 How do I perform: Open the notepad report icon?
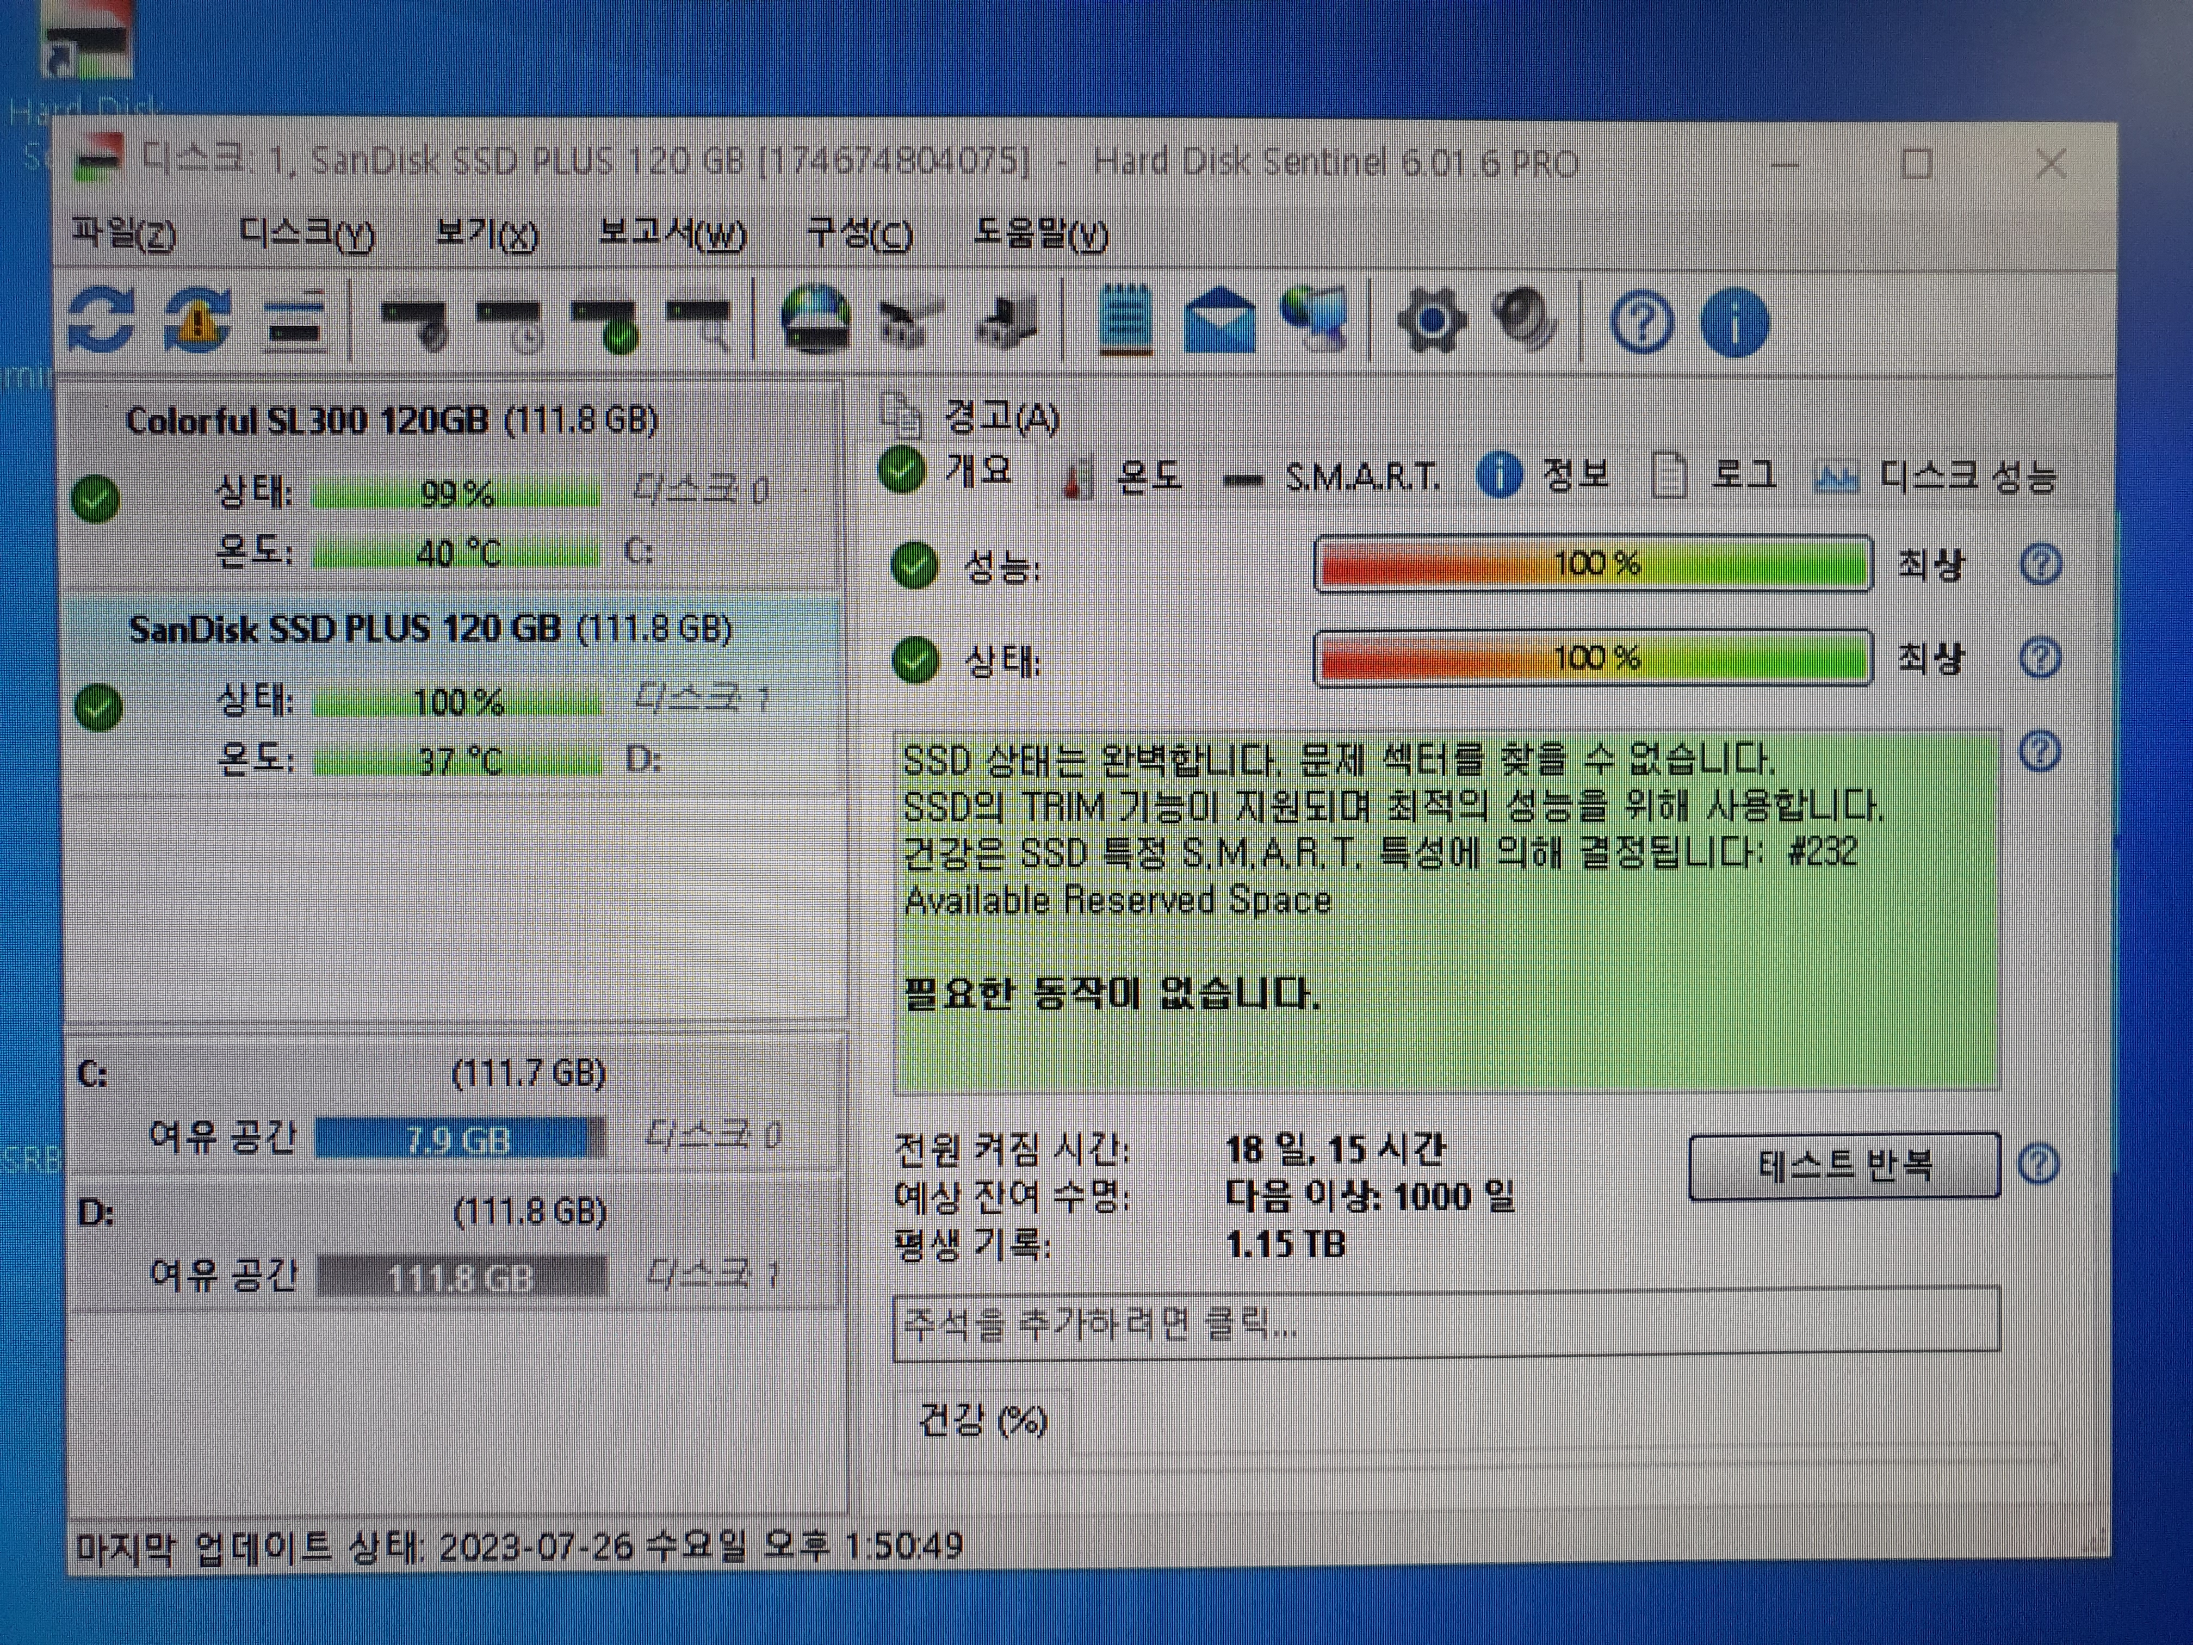coord(1126,319)
